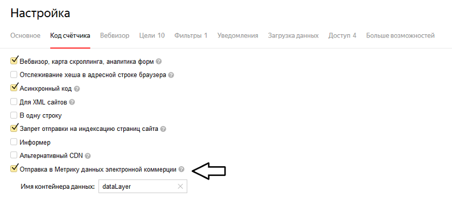Select the Код счётчика tab
The image size is (452, 200).
(x=70, y=35)
